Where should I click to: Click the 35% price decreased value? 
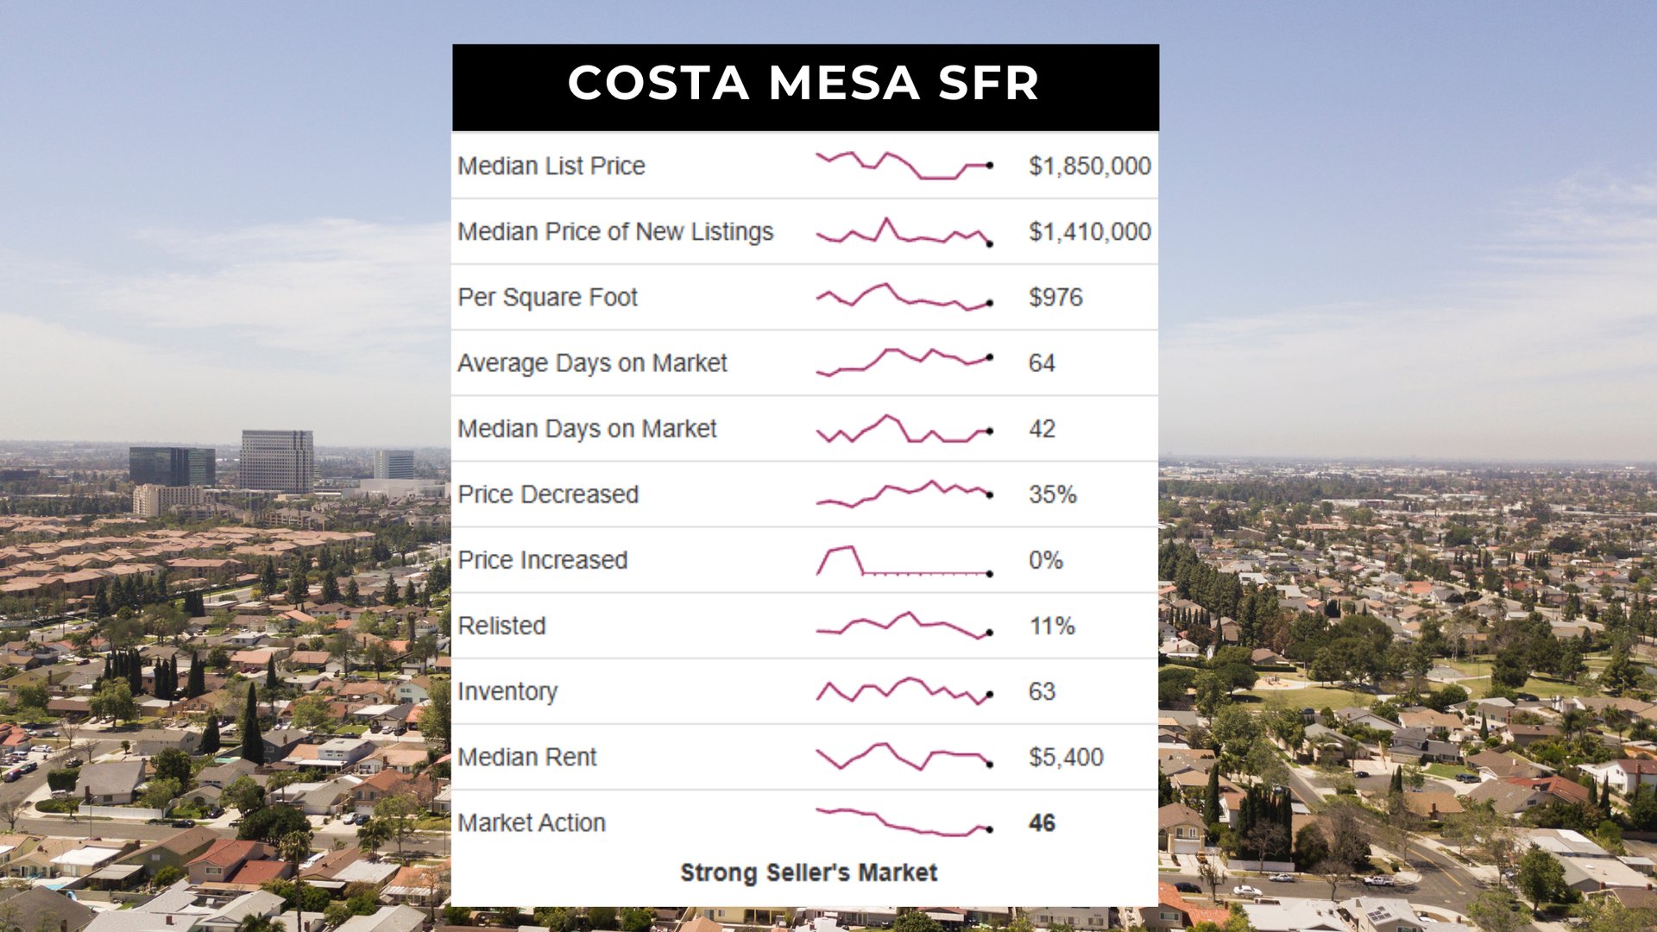(1052, 494)
